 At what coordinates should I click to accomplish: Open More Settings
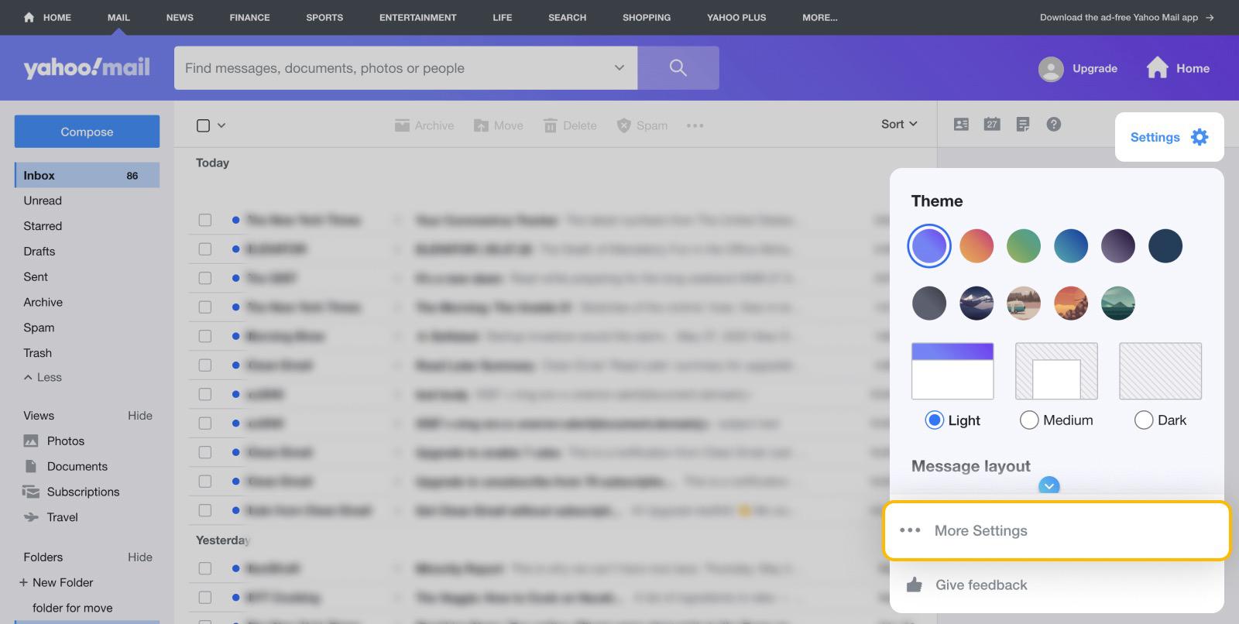coord(980,531)
